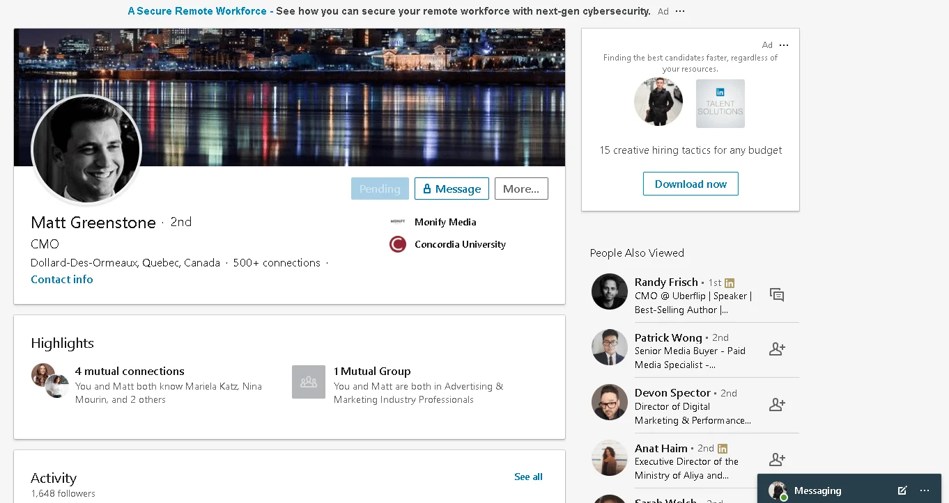The image size is (949, 503).
Task: Connect with Devon Spector via add-person icon
Action: (x=777, y=404)
